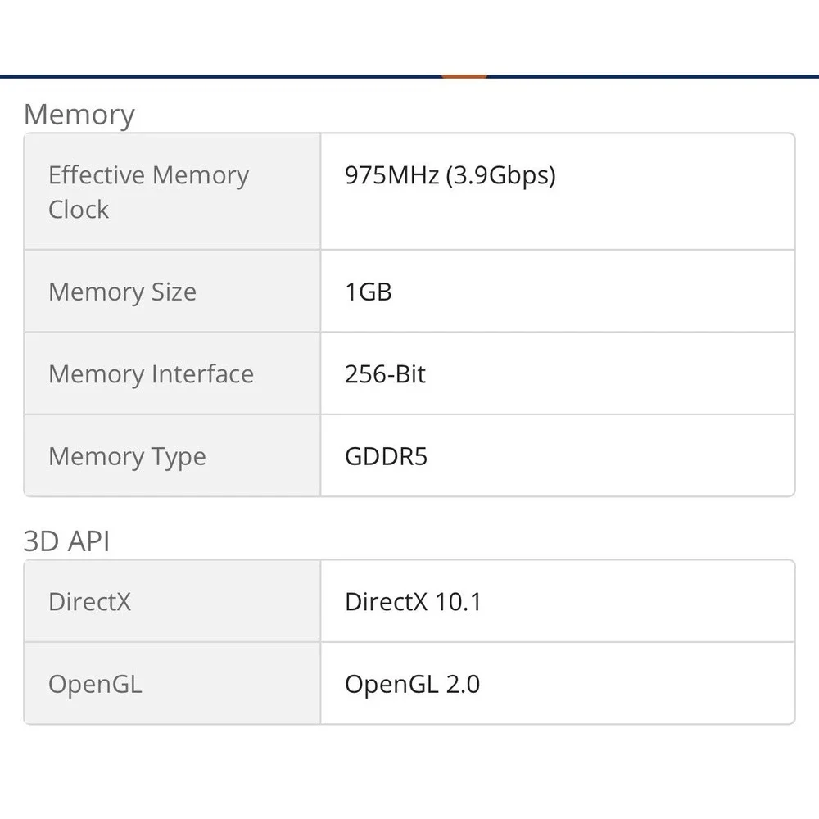Image resolution: width=819 pixels, height=819 pixels.
Task: Click the OpenGL 2.0 value
Action: coord(412,684)
